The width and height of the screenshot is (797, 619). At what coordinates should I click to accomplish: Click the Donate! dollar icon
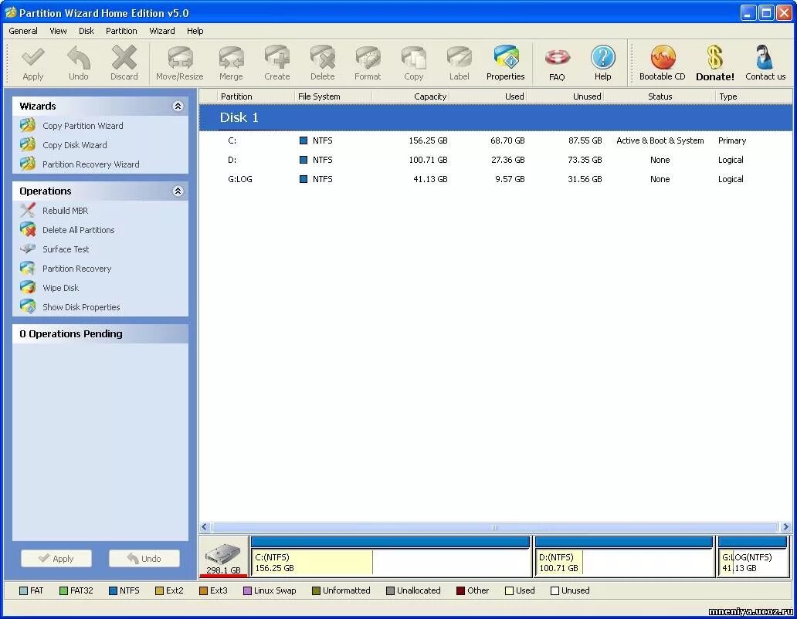point(715,57)
